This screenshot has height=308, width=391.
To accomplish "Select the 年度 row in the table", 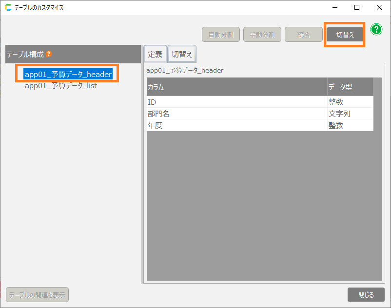I will pos(236,125).
